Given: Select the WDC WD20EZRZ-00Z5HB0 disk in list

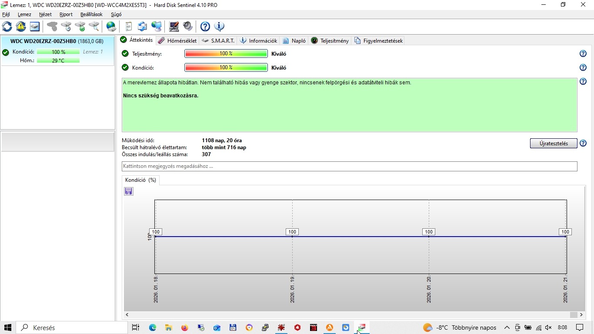Looking at the screenshot, I should coord(57,51).
